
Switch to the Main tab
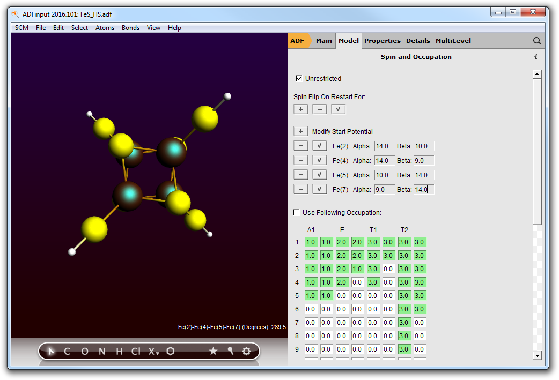pos(323,41)
